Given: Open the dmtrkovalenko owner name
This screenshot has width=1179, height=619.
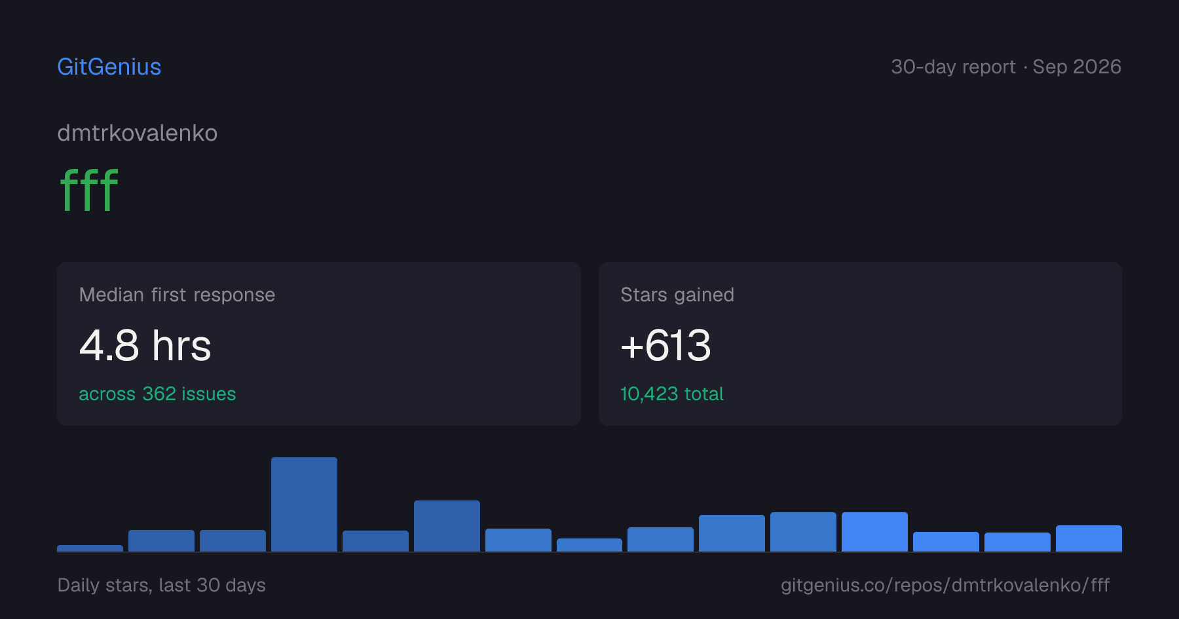Looking at the screenshot, I should tap(138, 133).
